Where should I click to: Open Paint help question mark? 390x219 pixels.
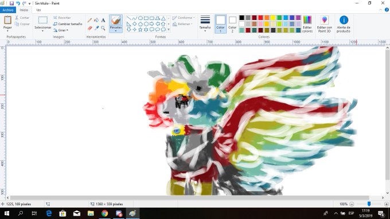coord(387,10)
